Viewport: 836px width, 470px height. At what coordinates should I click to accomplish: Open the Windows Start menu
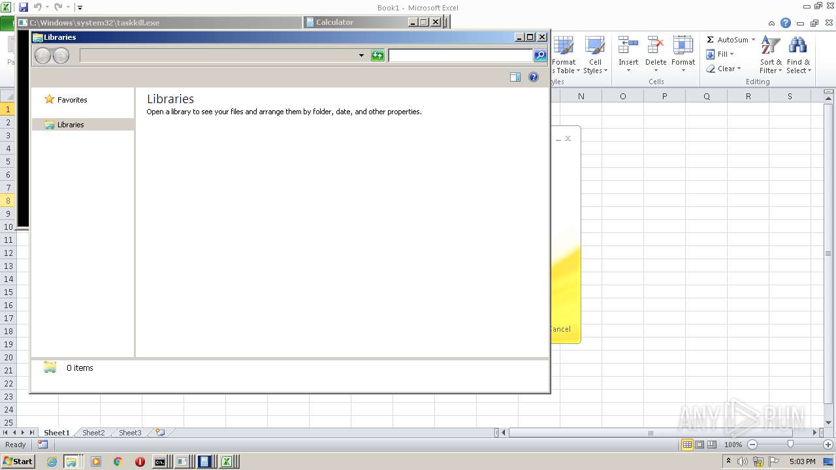(18, 462)
